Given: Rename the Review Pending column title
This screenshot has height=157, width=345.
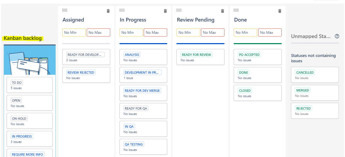Looking at the screenshot, I should [x=196, y=20].
